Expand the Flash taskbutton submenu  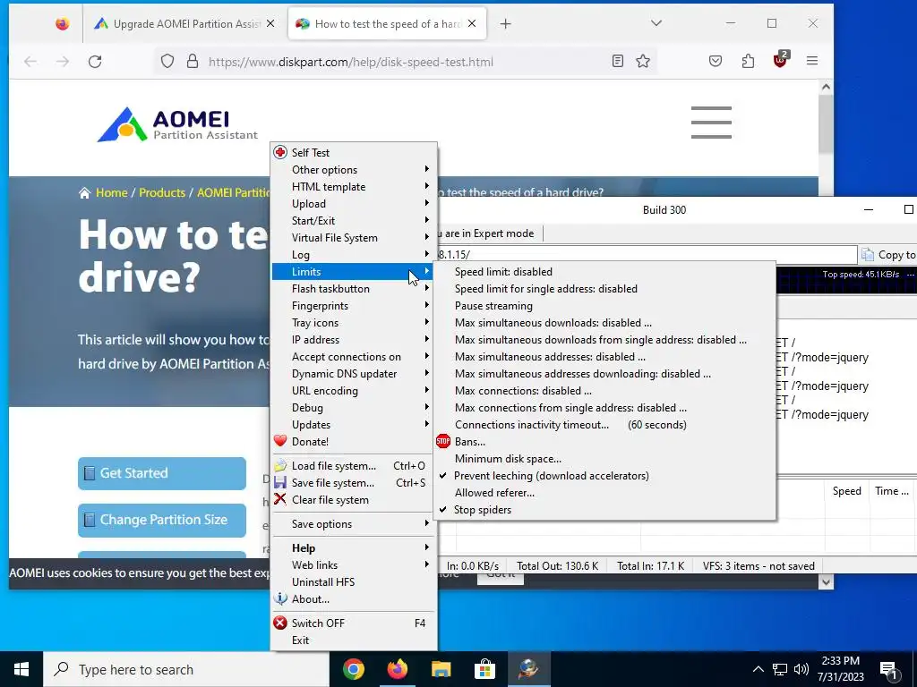point(353,289)
